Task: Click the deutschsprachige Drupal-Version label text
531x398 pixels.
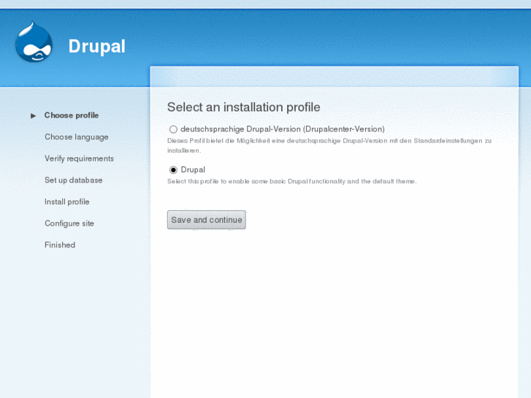Action: point(283,129)
